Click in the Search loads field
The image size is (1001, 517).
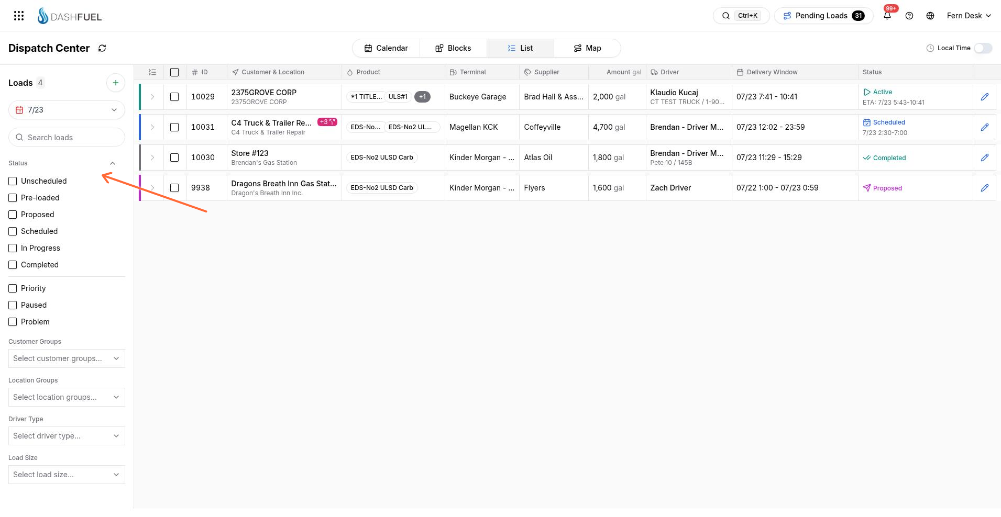point(67,137)
